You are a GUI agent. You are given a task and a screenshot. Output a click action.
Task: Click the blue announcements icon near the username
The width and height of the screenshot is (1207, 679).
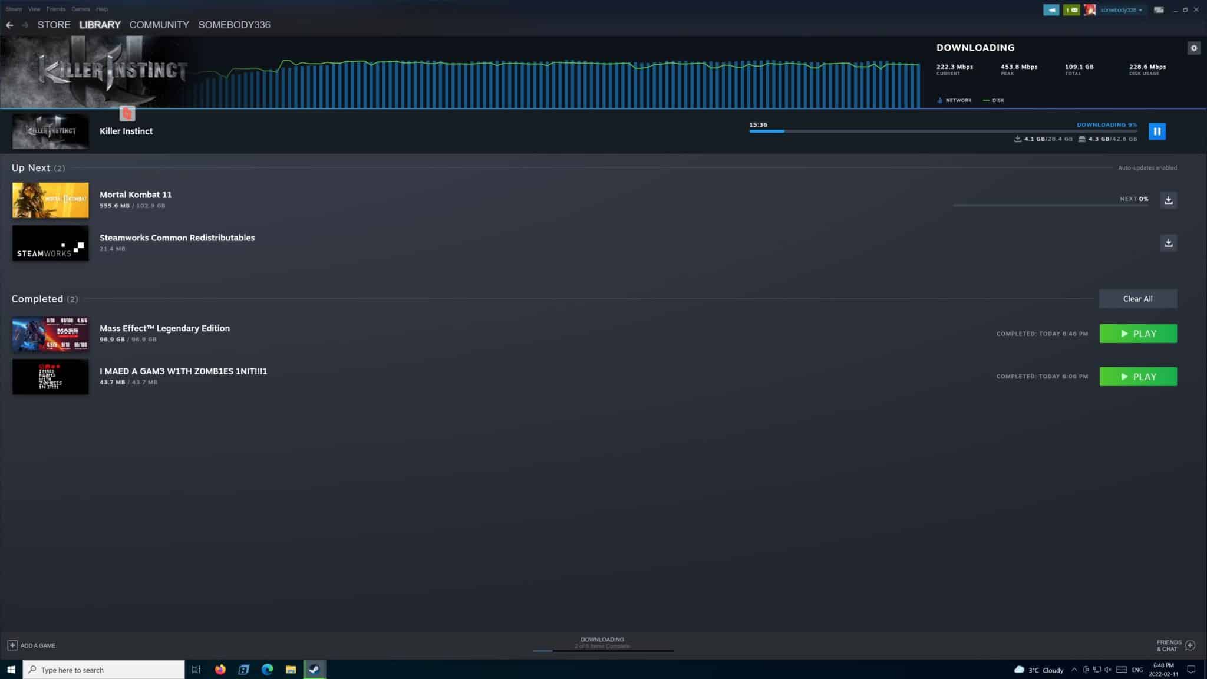1051,9
